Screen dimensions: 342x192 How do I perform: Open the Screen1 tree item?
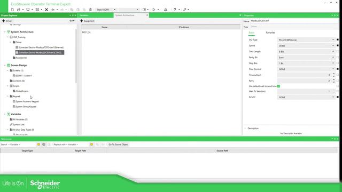[x=22, y=76]
